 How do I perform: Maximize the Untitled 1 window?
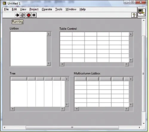pyautogui.click(x=133, y=2)
